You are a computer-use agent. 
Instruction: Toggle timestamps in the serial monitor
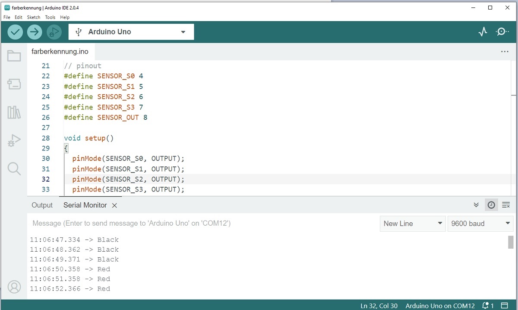pos(491,205)
